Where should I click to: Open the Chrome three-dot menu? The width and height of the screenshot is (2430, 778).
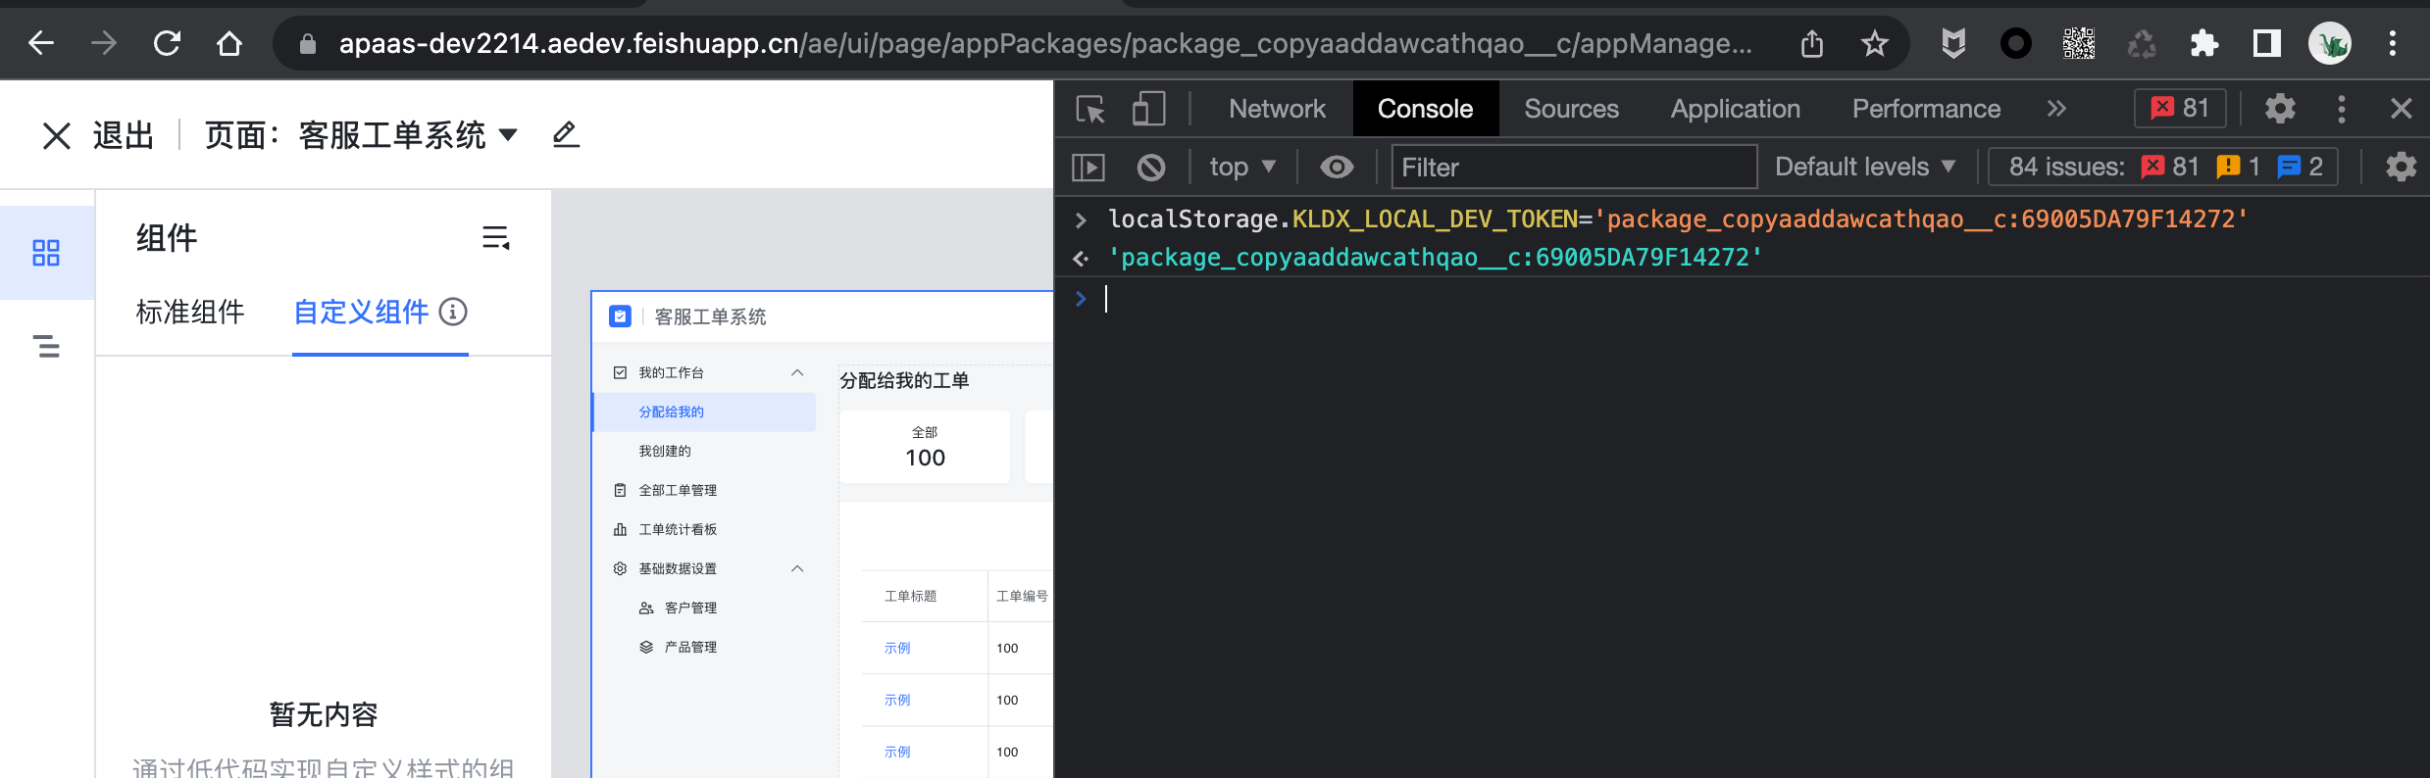(x=2393, y=43)
